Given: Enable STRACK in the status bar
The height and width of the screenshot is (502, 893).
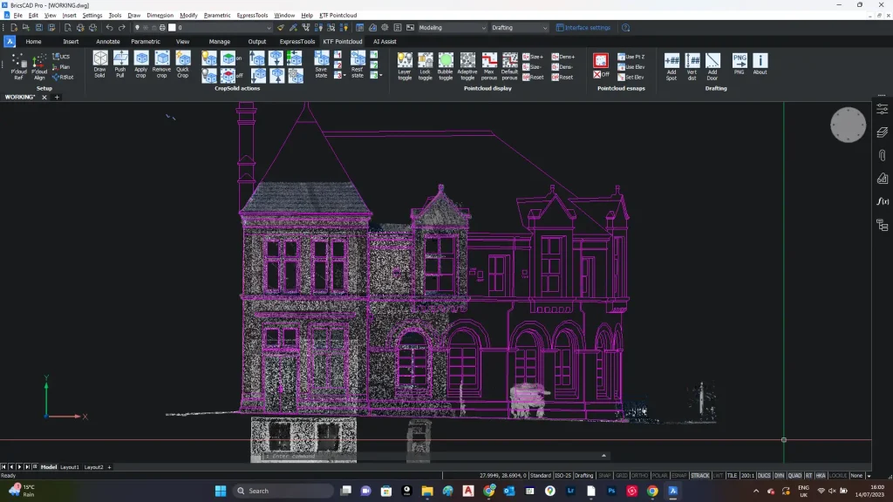Looking at the screenshot, I should (x=700, y=475).
